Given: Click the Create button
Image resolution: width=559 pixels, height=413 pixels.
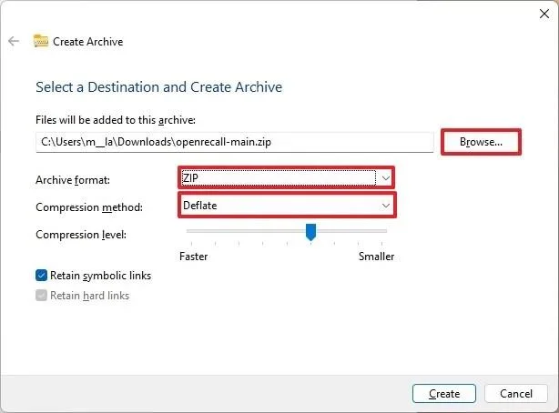Looking at the screenshot, I should coord(444,394).
